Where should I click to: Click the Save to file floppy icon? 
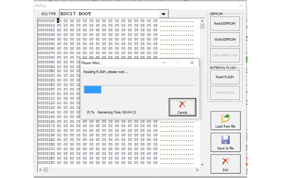[x=225, y=140]
